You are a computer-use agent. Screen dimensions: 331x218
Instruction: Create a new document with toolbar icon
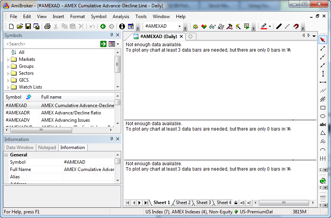[x=12, y=26]
